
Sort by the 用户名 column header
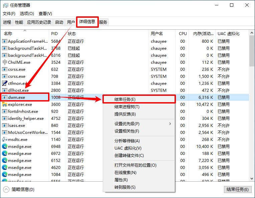click(162, 33)
